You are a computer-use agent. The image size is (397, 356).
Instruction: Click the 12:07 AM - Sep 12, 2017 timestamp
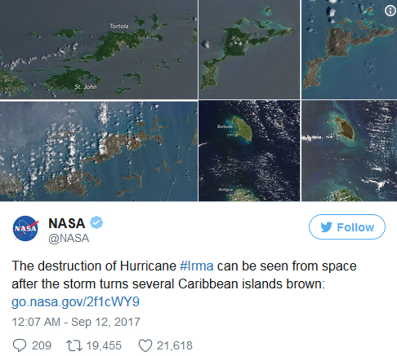[75, 322]
